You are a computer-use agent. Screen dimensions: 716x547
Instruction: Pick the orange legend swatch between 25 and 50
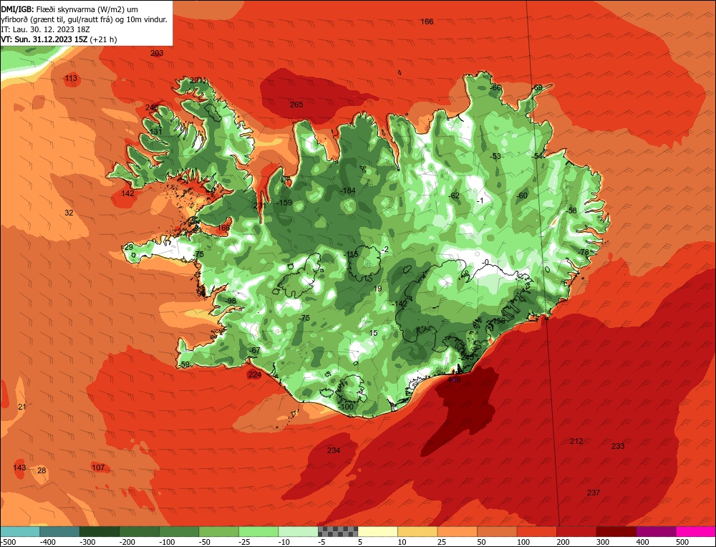457,531
